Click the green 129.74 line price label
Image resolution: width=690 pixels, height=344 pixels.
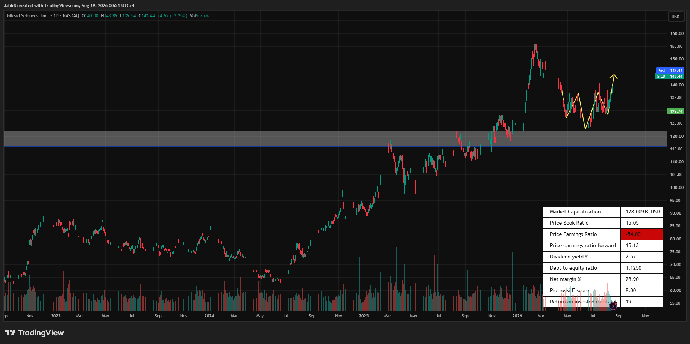(x=675, y=111)
